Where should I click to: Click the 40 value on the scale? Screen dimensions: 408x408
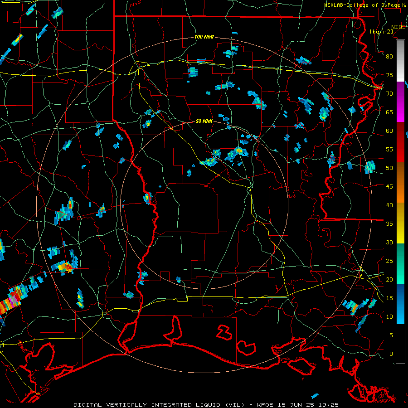pos(389,205)
